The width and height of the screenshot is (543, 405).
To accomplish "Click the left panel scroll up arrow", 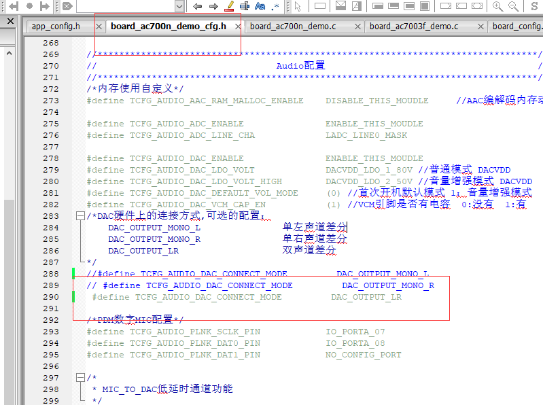I will [10, 53].
